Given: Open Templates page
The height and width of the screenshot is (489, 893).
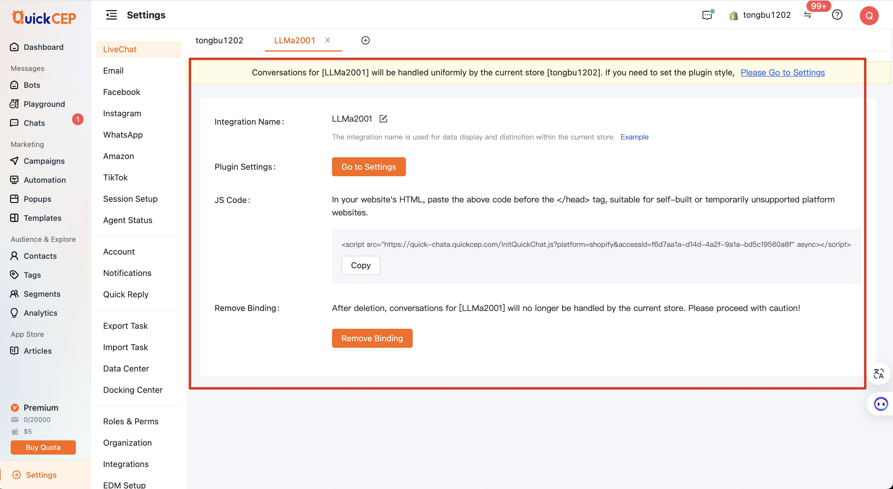Looking at the screenshot, I should point(42,218).
